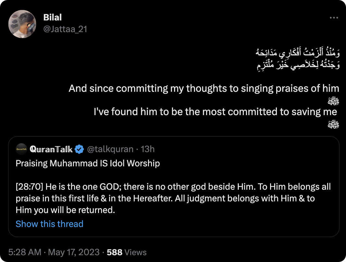Click 'Show this thread' link
This screenshot has height=262, width=346.
pos(49,224)
